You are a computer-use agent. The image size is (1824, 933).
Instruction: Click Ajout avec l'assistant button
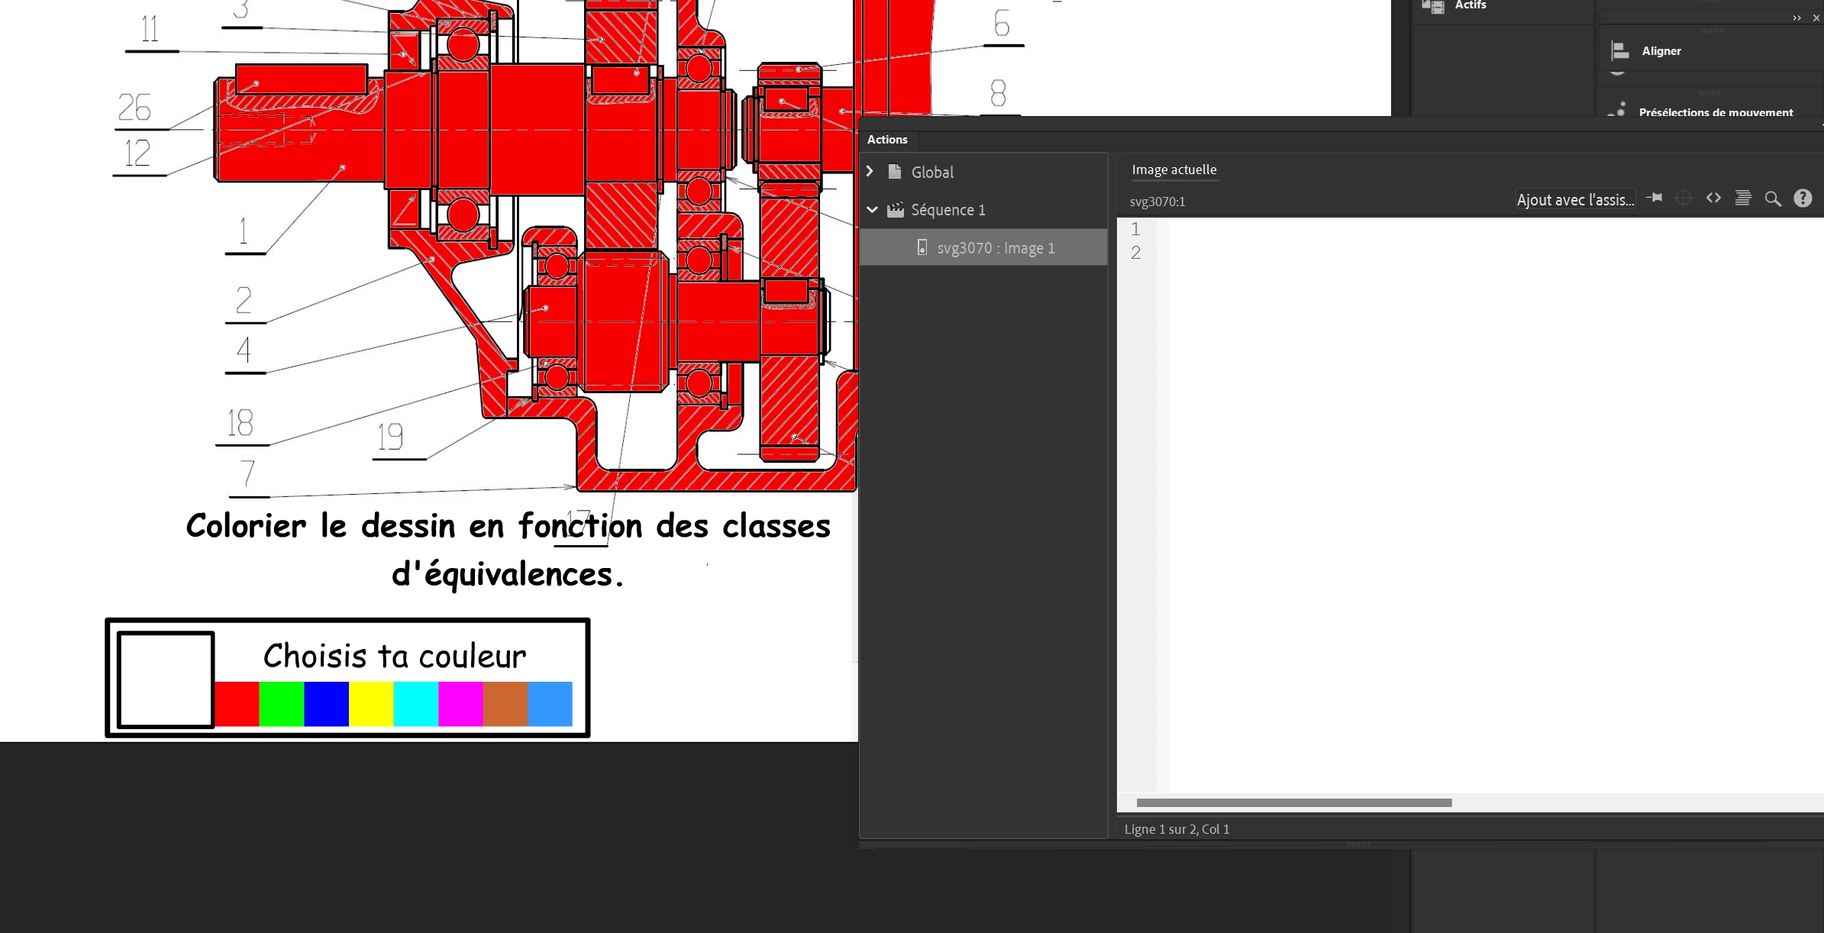click(x=1575, y=200)
